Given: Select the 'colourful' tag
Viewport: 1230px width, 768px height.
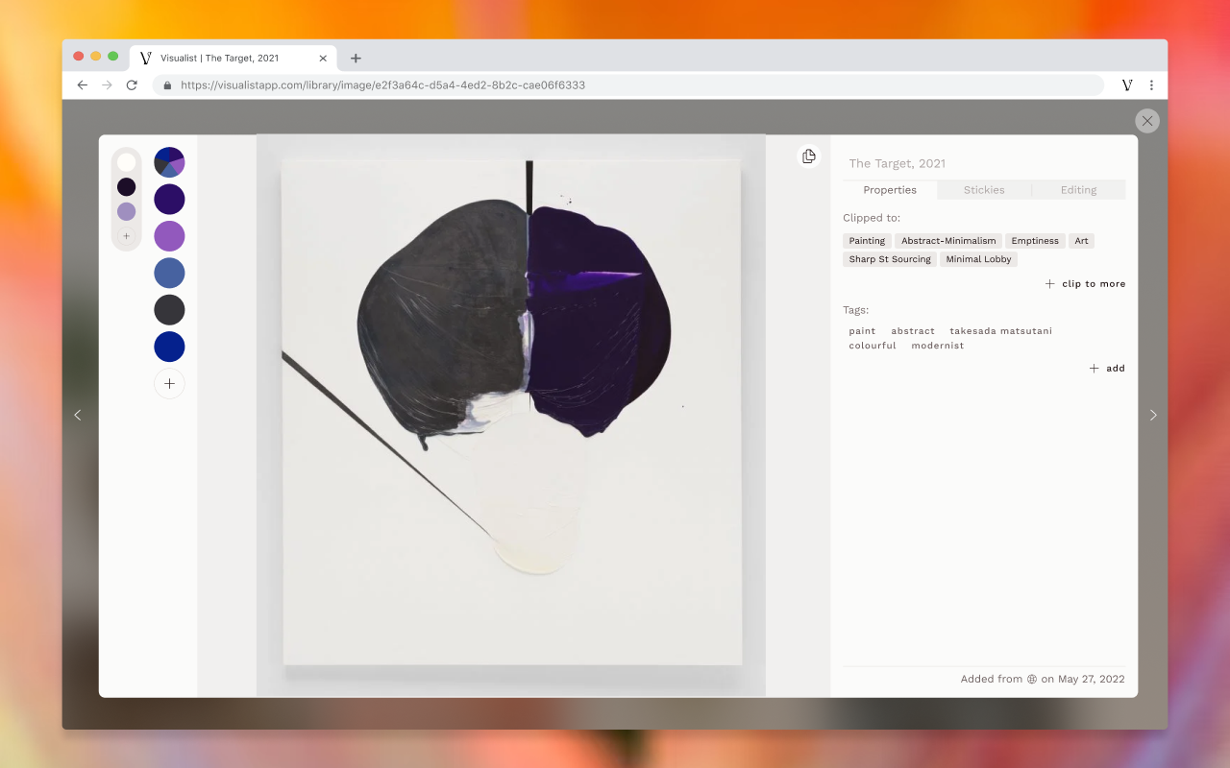Looking at the screenshot, I should pyautogui.click(x=873, y=346).
